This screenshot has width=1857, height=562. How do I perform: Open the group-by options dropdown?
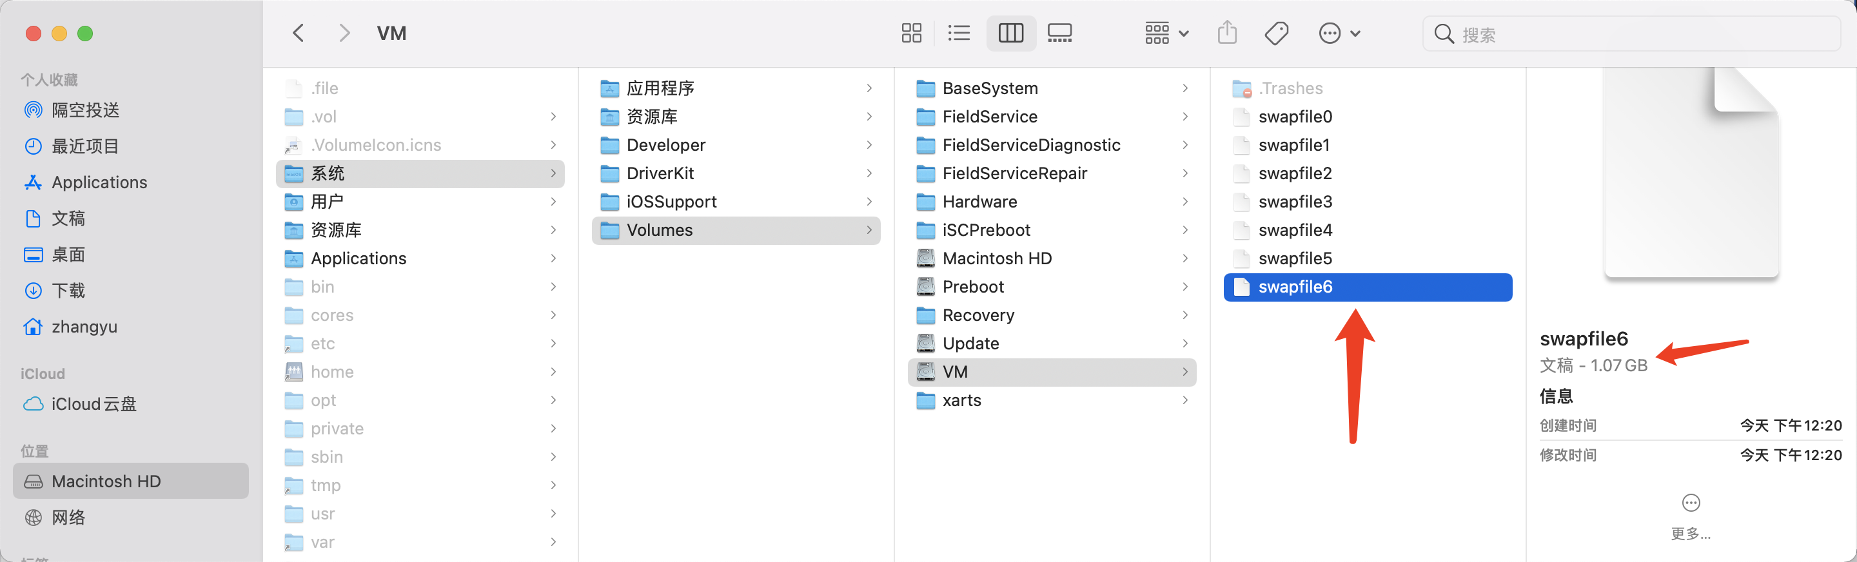click(x=1166, y=33)
